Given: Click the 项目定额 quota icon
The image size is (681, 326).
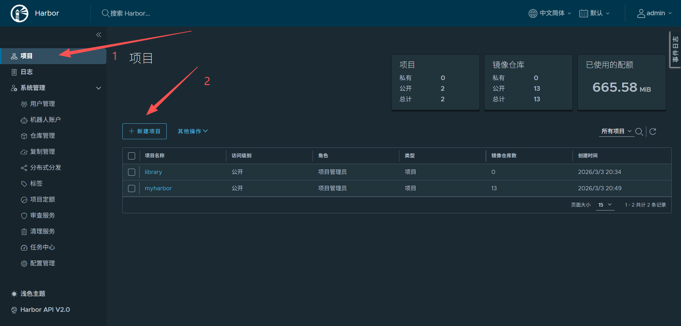Looking at the screenshot, I should coord(24,199).
